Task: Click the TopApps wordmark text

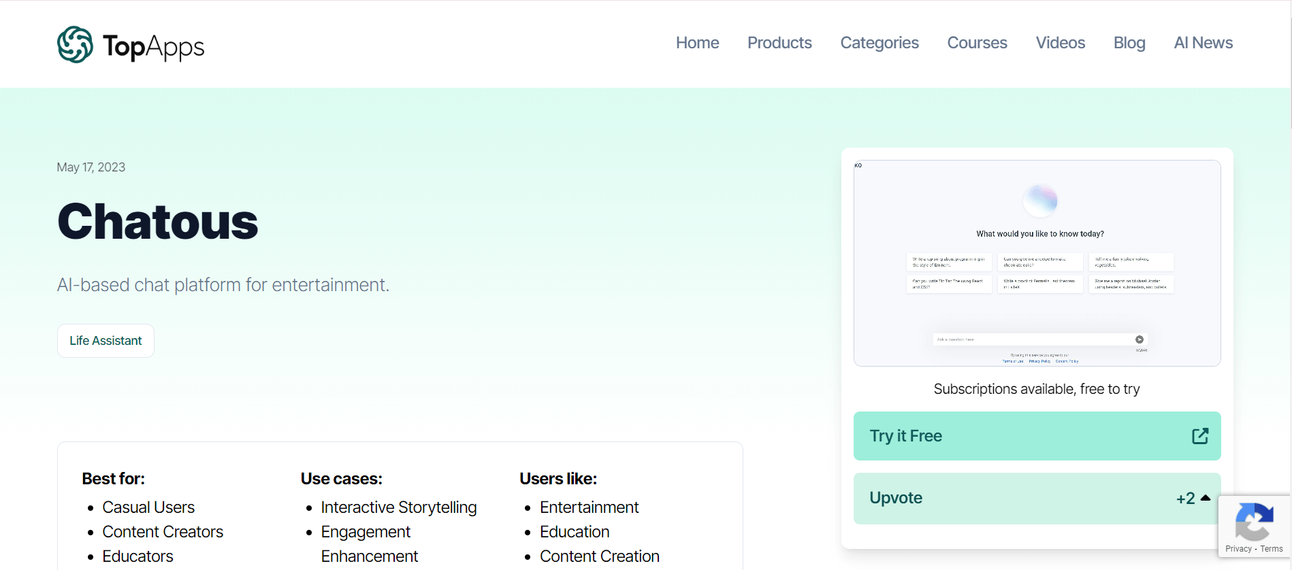Action: click(153, 46)
